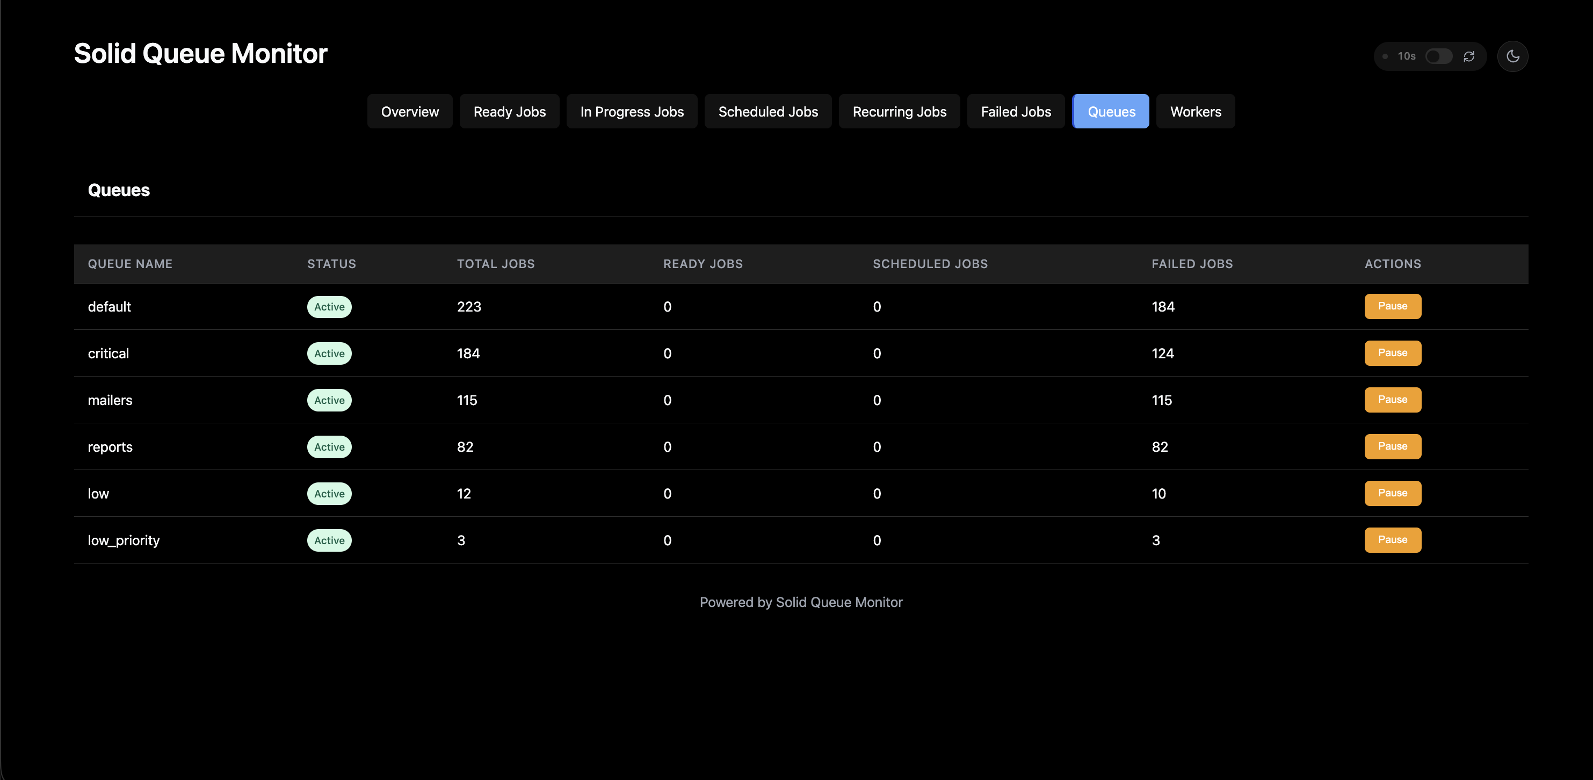Click the moon dark-mode icon

1512,56
